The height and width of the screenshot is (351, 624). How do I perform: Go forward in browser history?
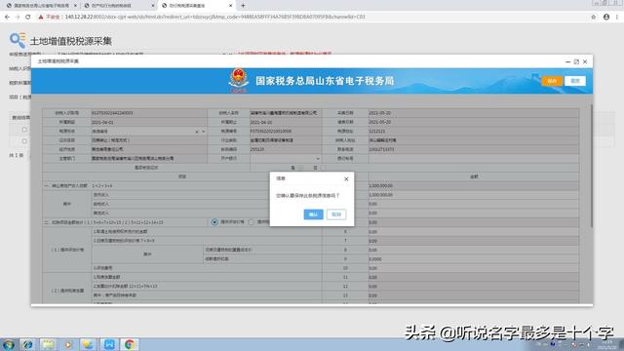pos(18,17)
